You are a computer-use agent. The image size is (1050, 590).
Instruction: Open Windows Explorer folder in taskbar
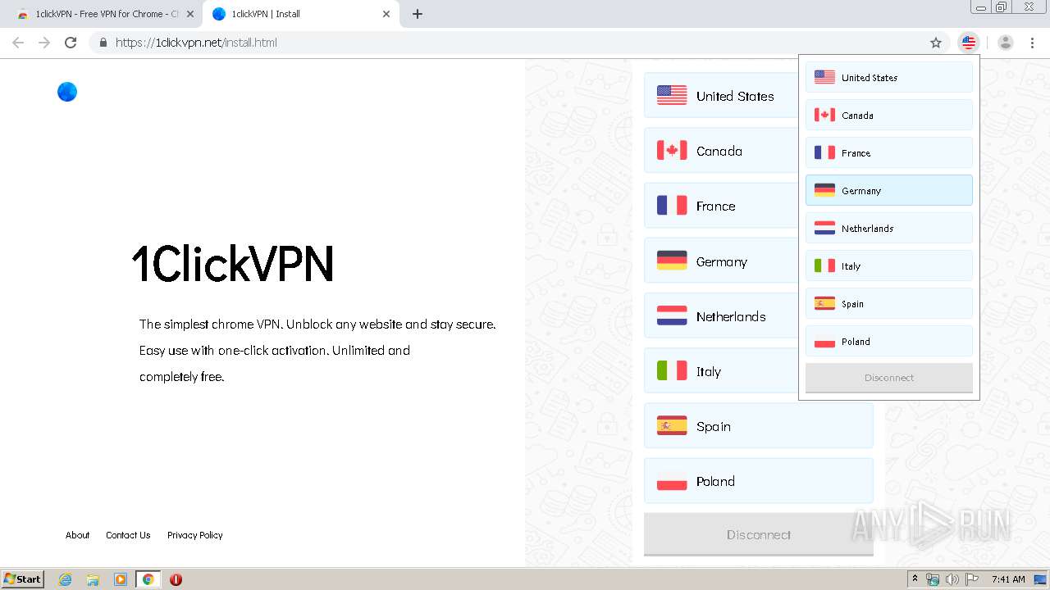coord(93,579)
